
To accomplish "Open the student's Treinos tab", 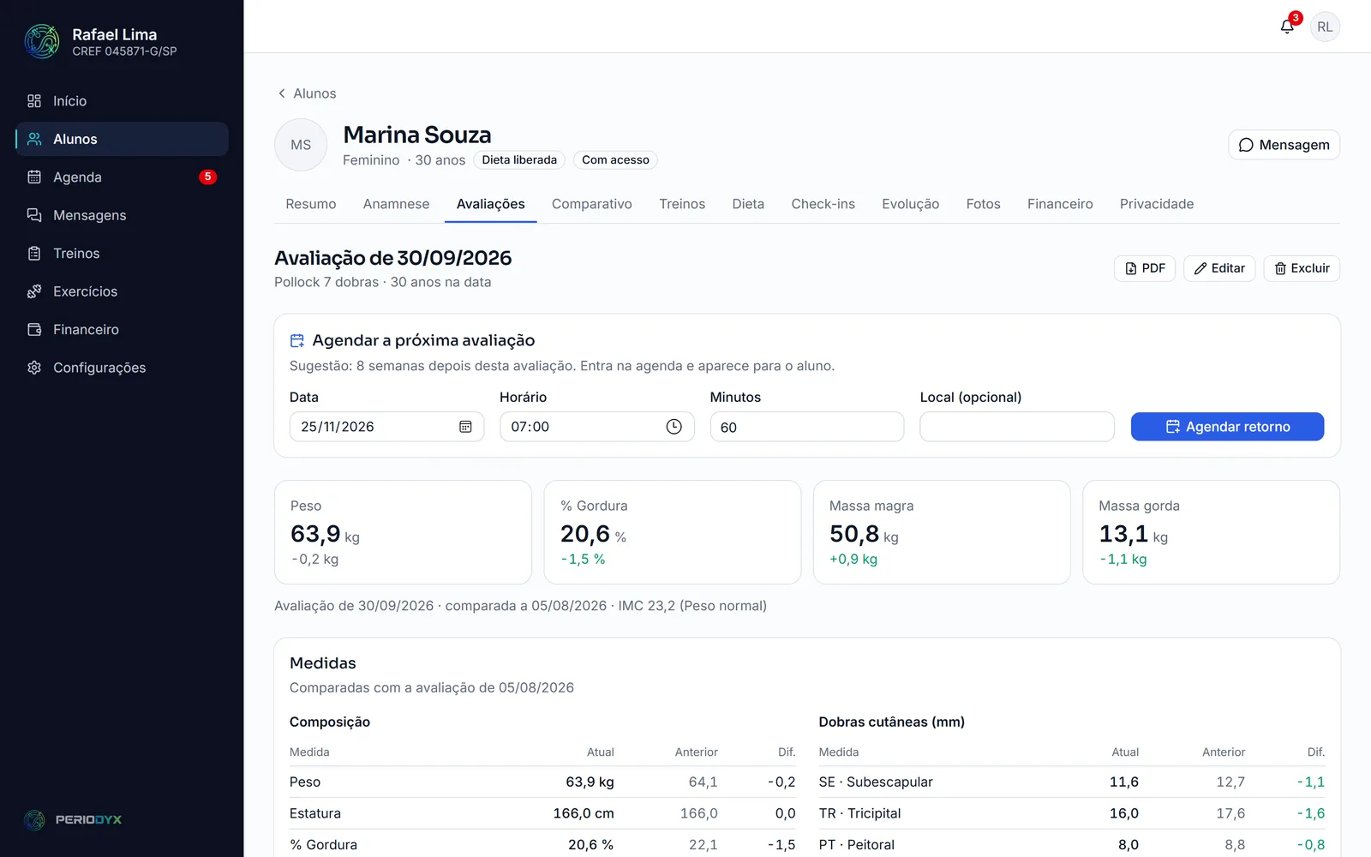I will click(682, 204).
